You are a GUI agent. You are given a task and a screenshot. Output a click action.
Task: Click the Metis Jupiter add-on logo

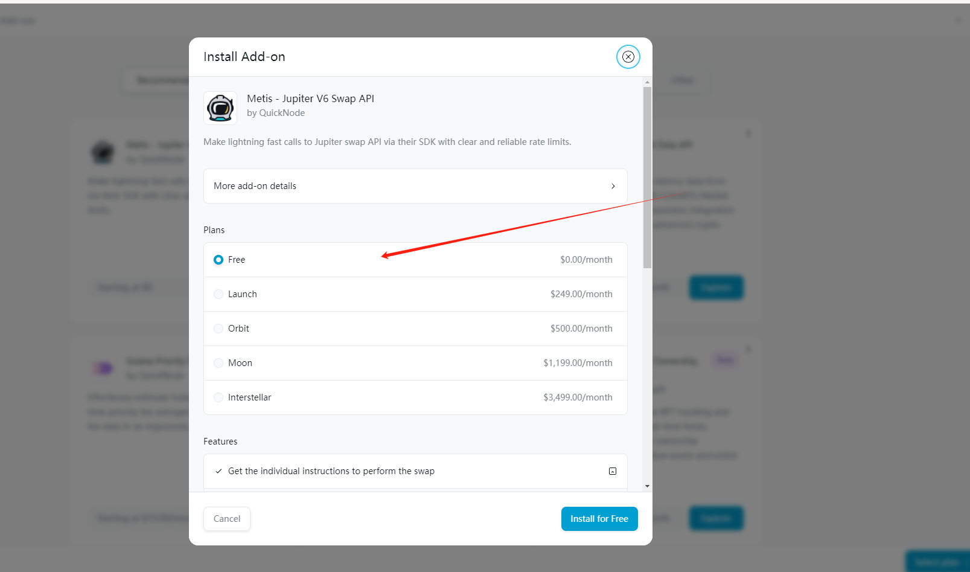click(x=220, y=108)
